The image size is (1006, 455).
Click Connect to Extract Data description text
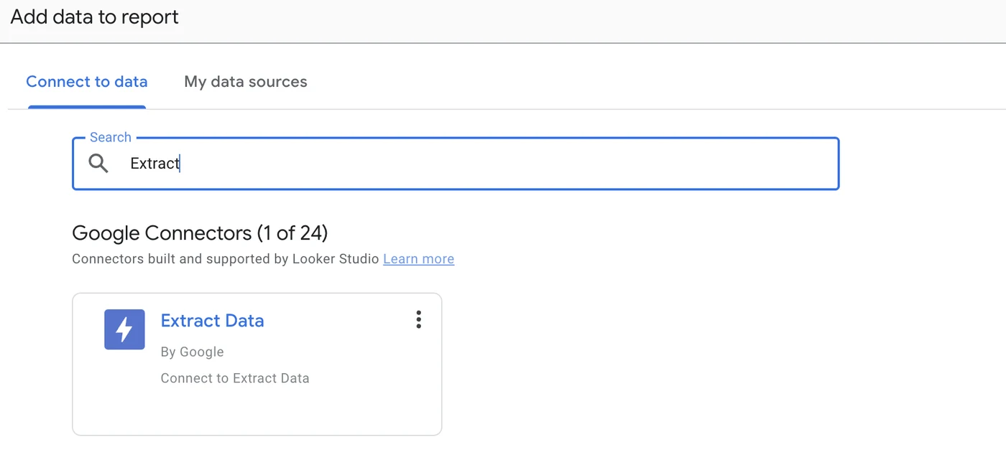click(x=235, y=377)
